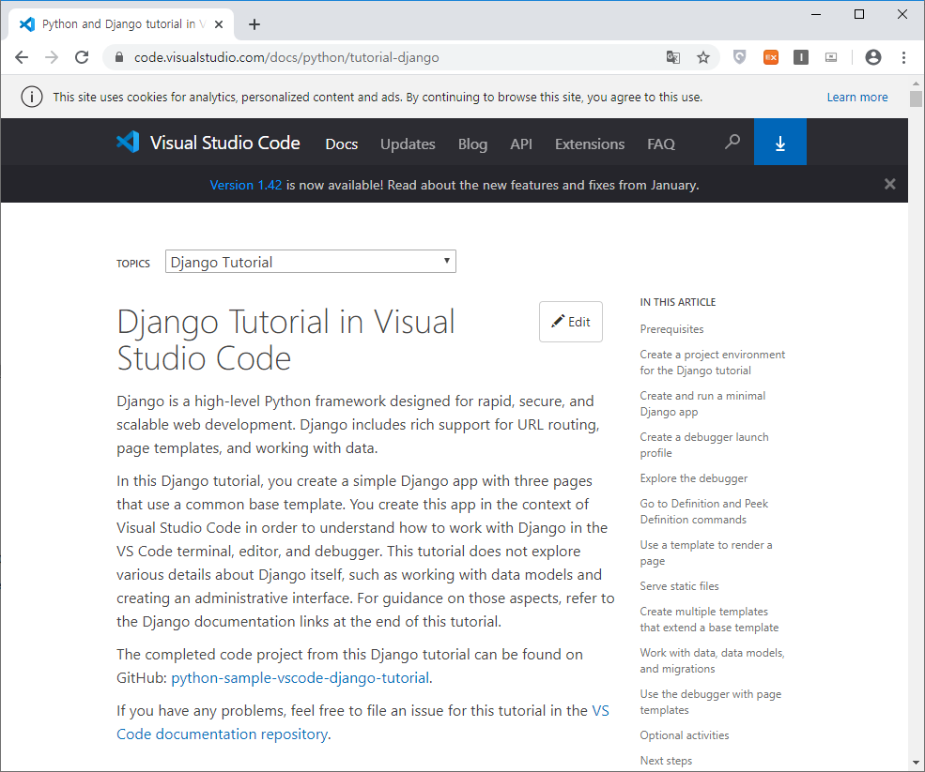Jump to Work with data, data models section
The height and width of the screenshot is (772, 925).
click(x=712, y=660)
